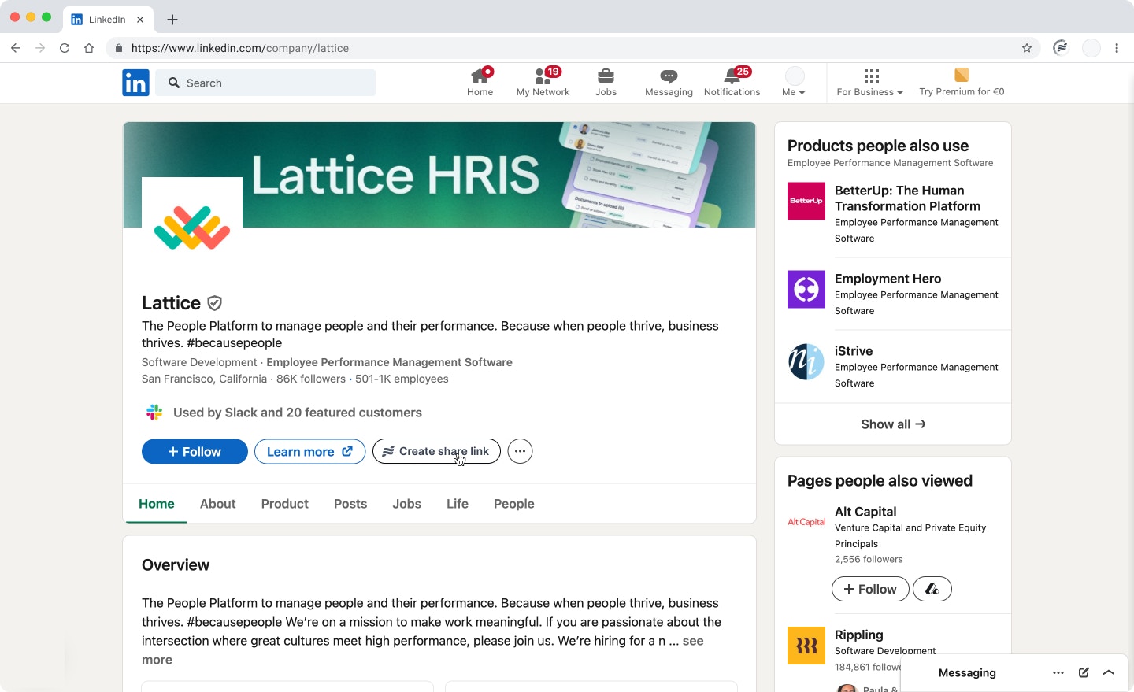Open the browser extension icon in toolbar

pos(1061,48)
